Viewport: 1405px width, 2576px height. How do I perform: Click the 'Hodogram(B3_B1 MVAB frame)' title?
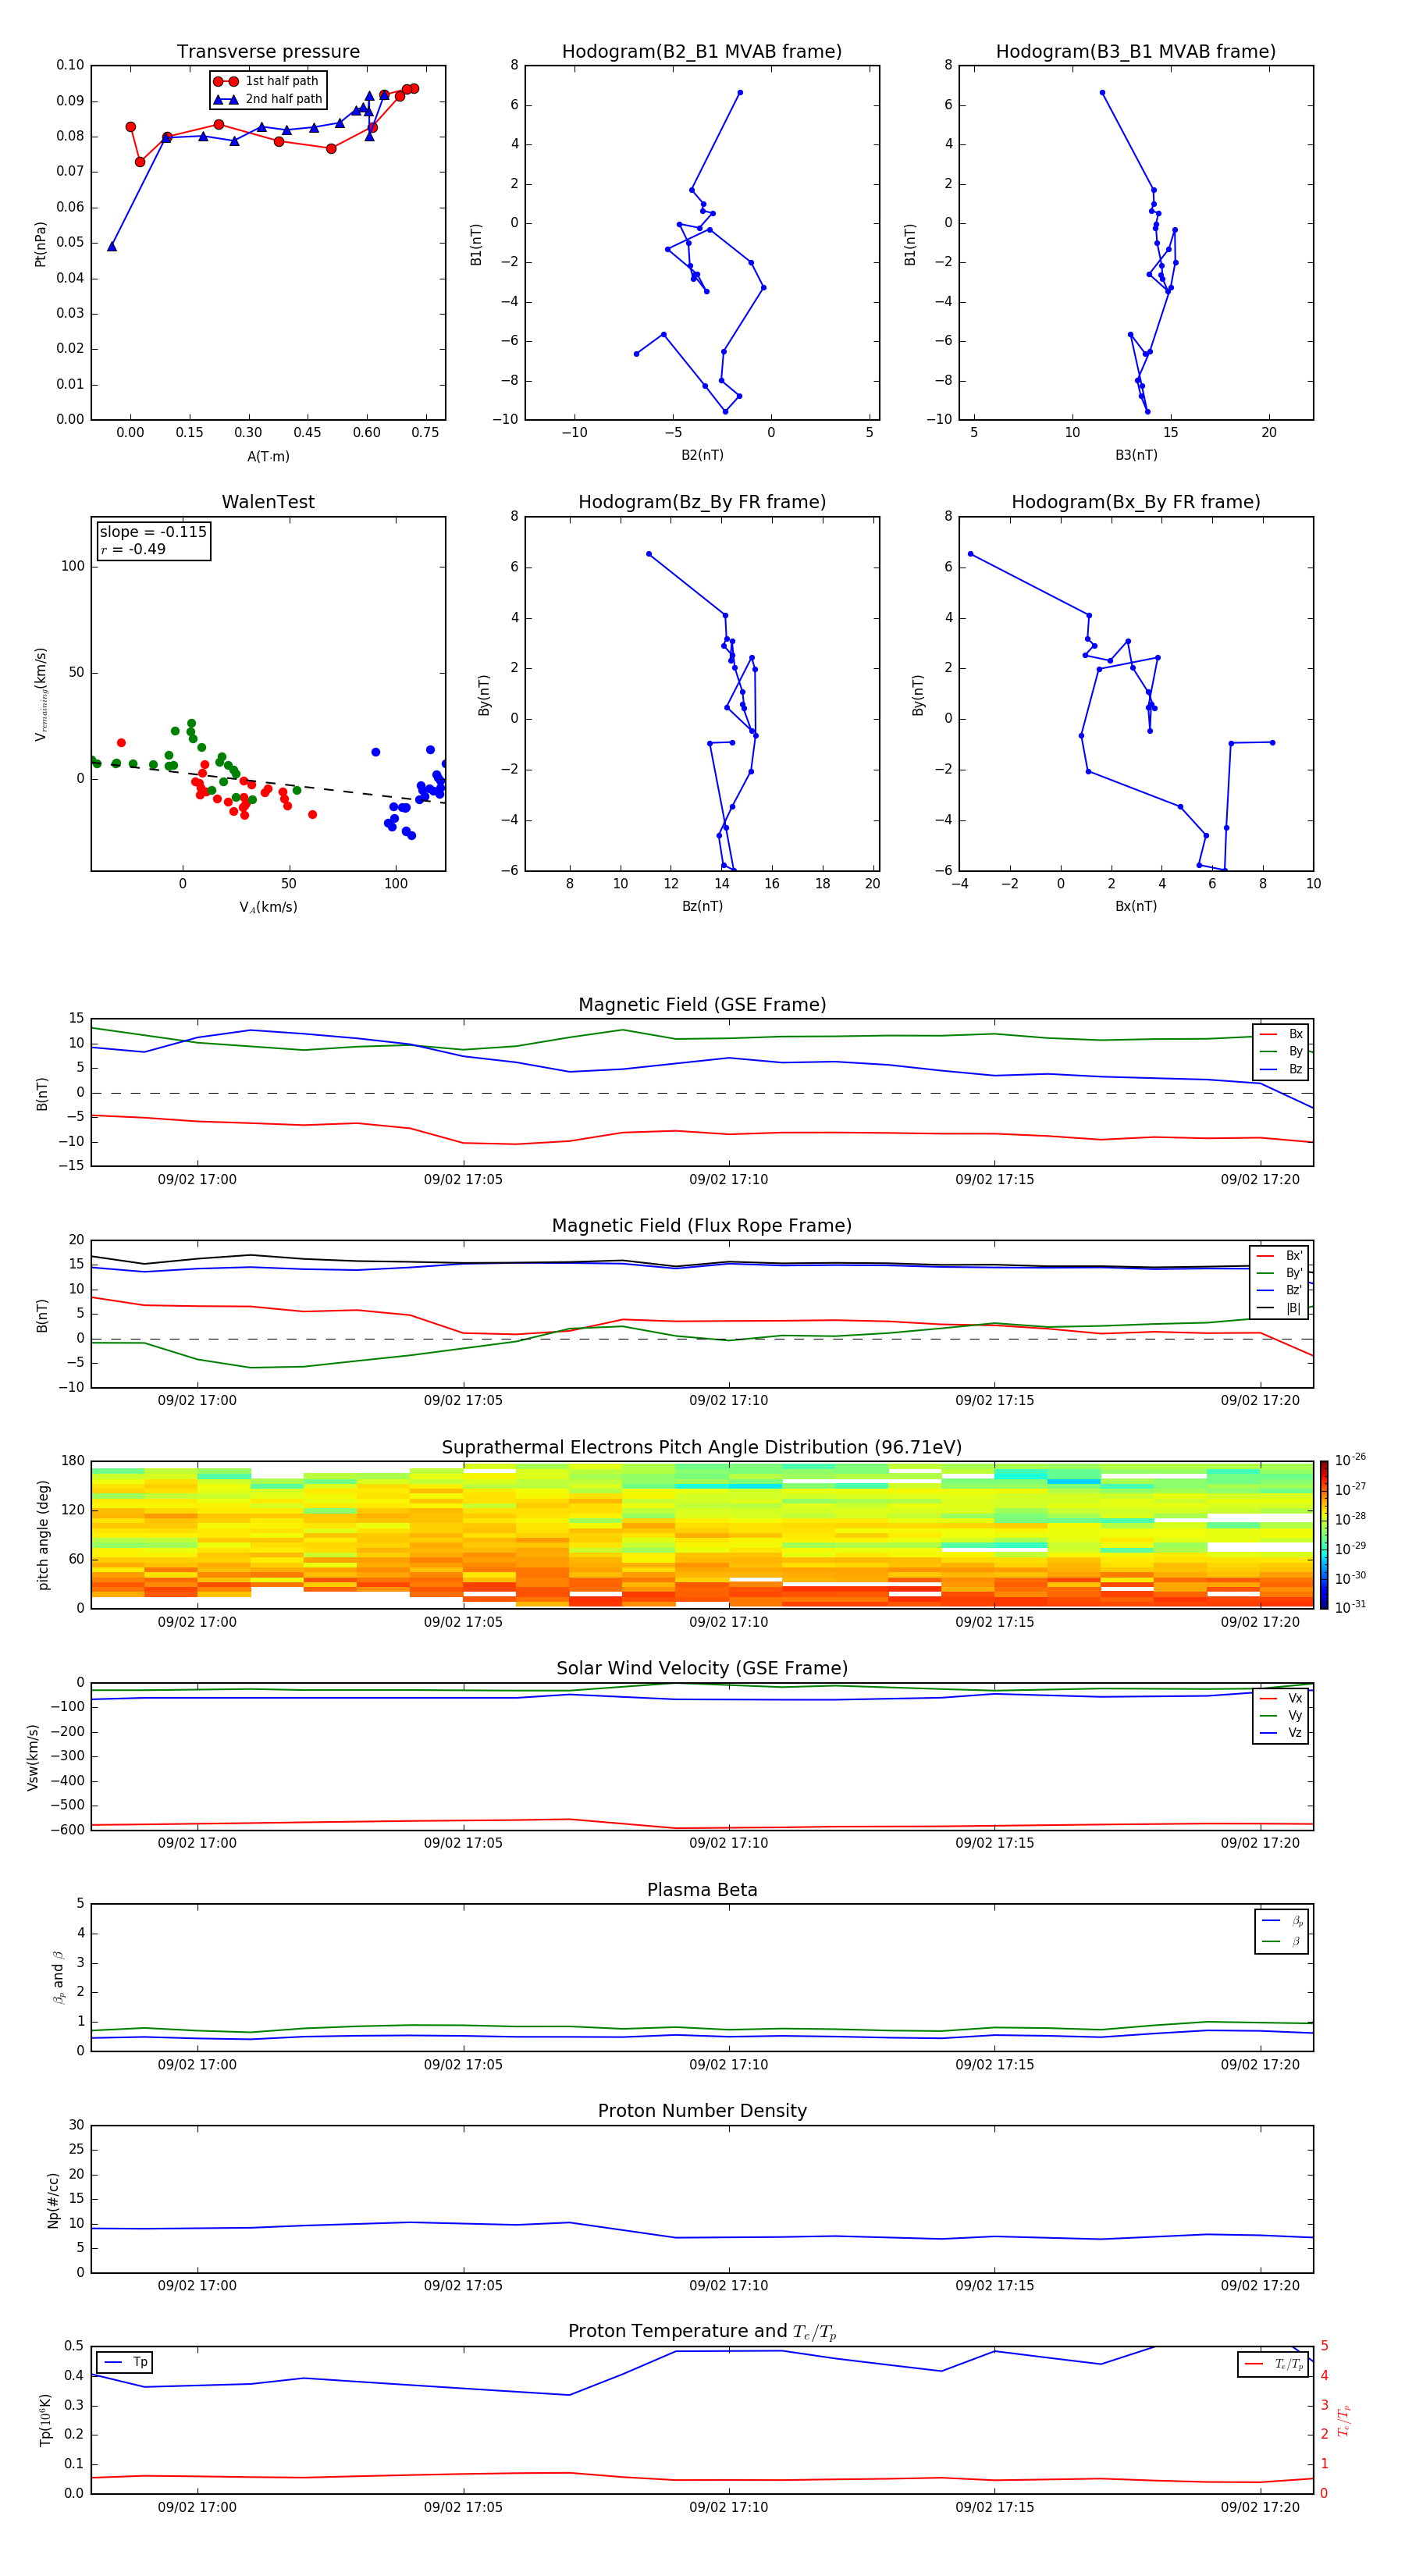[x=1136, y=52]
